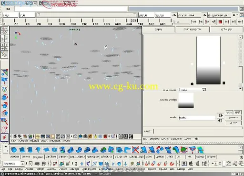
Task: Switch to the Curves shelf tab
Action: [x=26, y=157]
